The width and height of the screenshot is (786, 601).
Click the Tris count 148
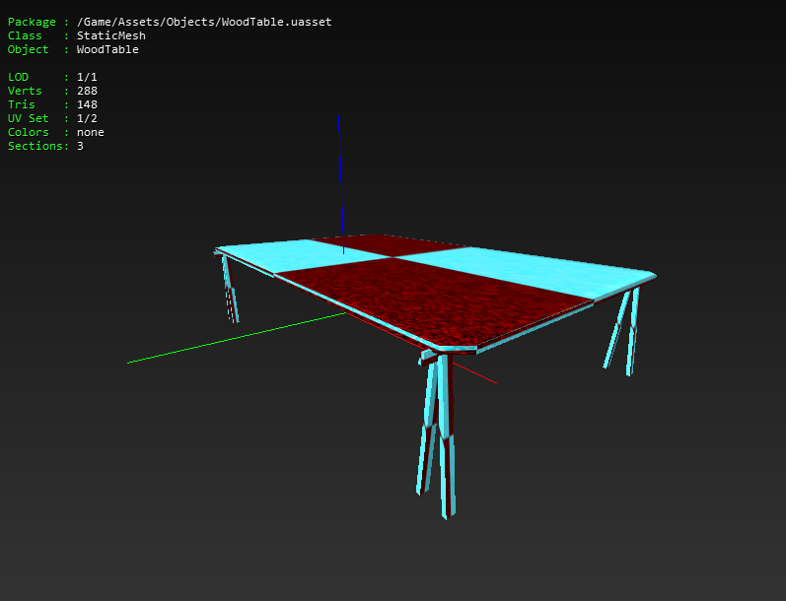pyautogui.click(x=87, y=104)
